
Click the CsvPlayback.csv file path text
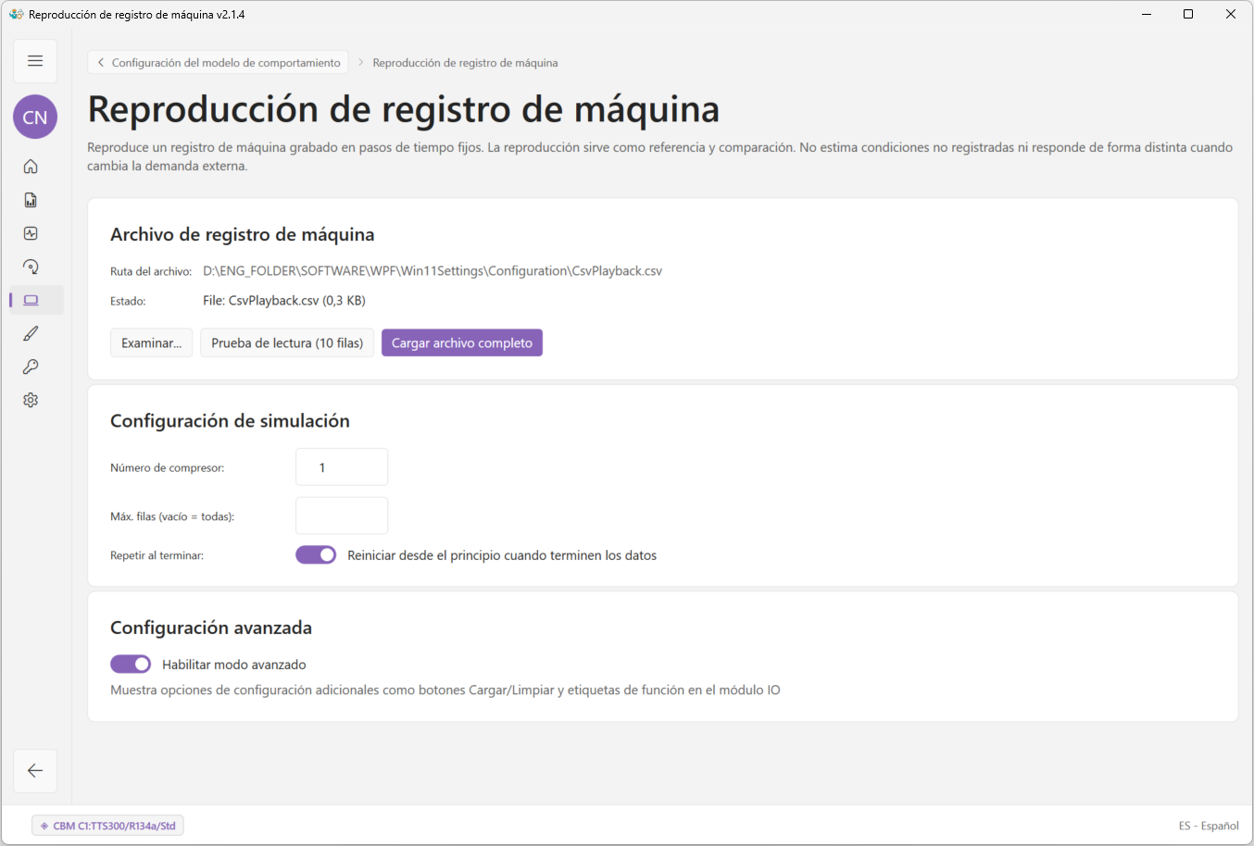pyautogui.click(x=433, y=271)
